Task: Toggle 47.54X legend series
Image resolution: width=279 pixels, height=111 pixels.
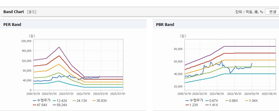Action: pyautogui.click(x=40, y=105)
